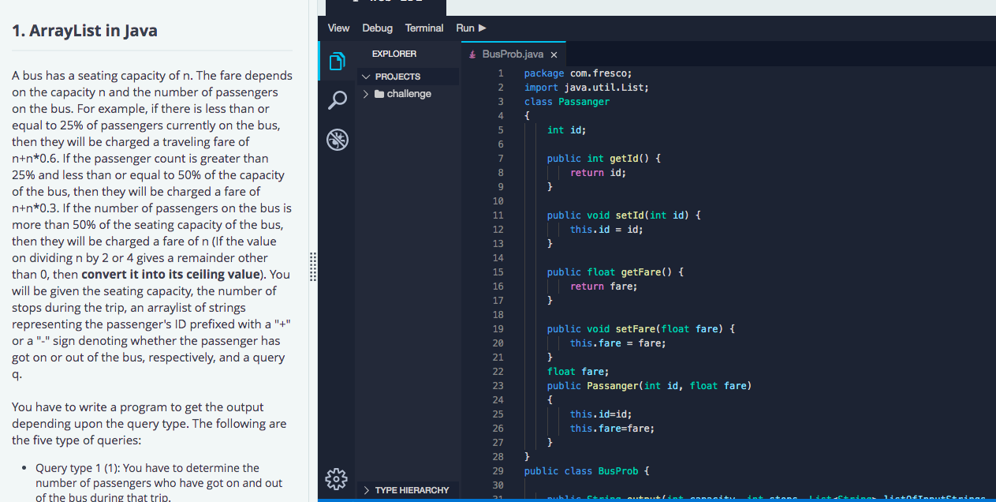Image resolution: width=996 pixels, height=502 pixels.
Task: Collapse the PROJECTS section
Action: coord(365,76)
